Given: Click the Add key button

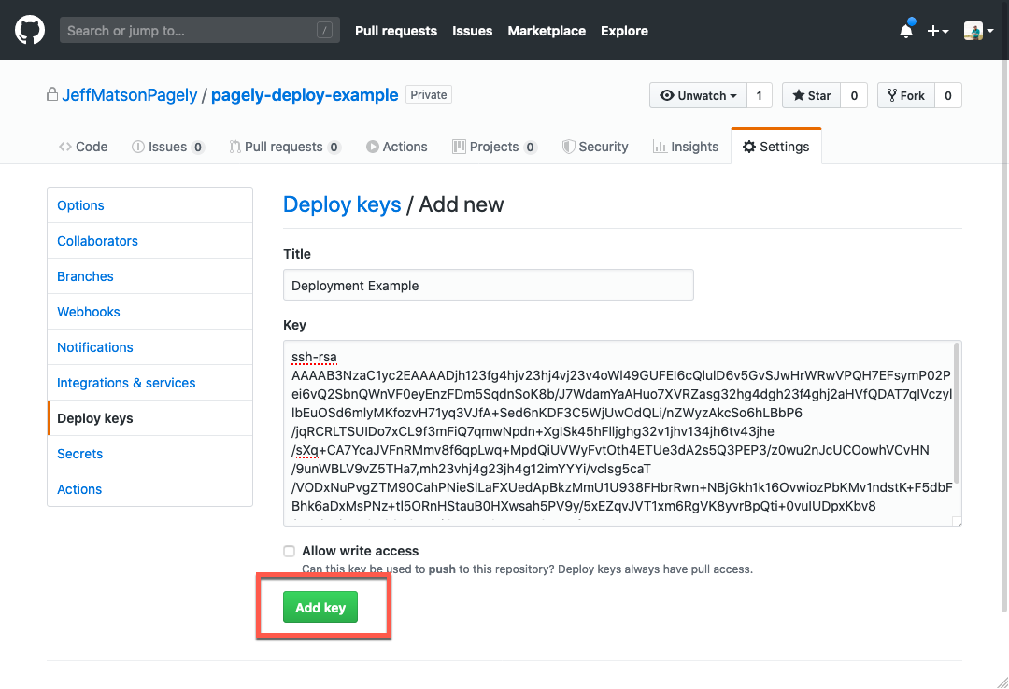Looking at the screenshot, I should click(320, 607).
